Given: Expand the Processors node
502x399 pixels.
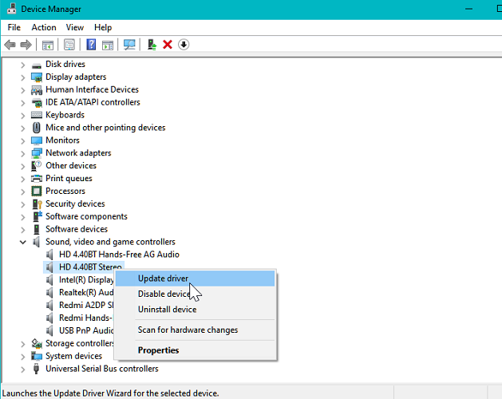Looking at the screenshot, I should [x=22, y=192].
